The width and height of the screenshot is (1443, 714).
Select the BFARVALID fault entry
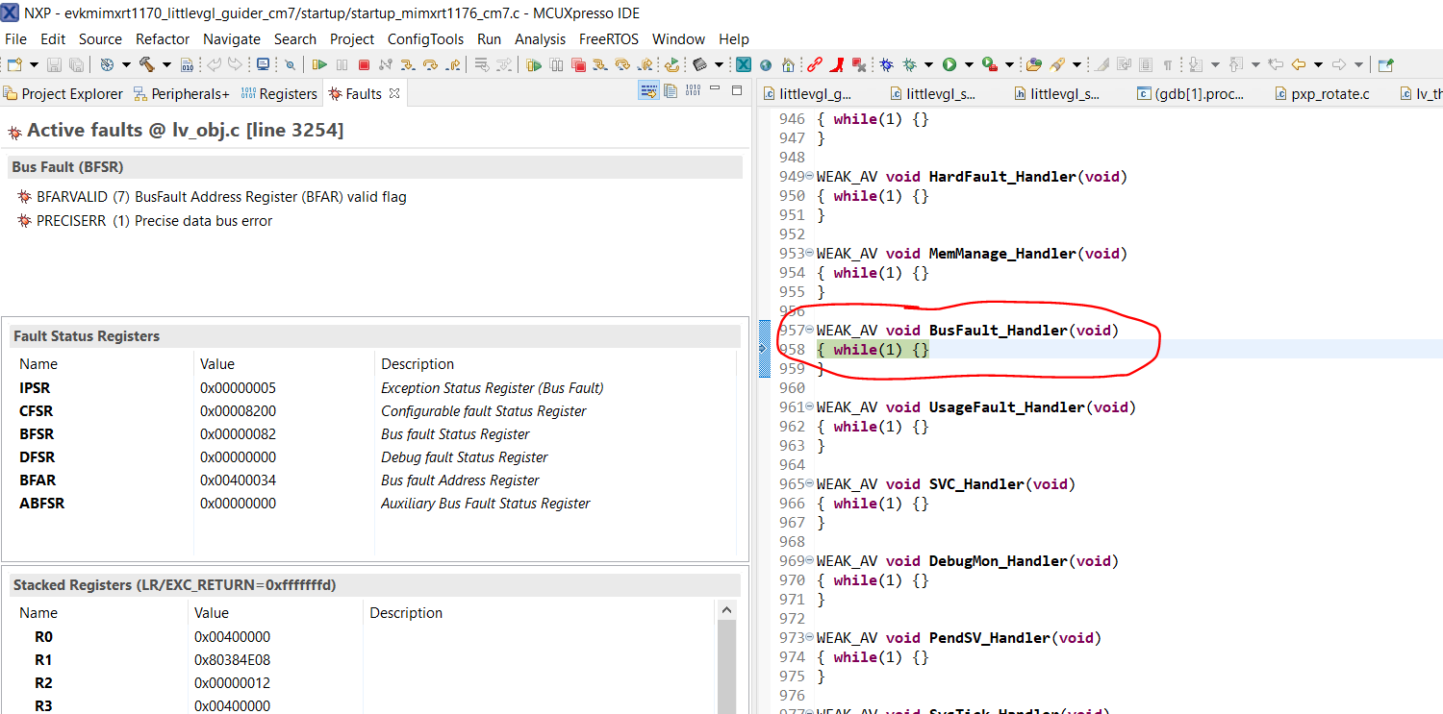pos(212,197)
